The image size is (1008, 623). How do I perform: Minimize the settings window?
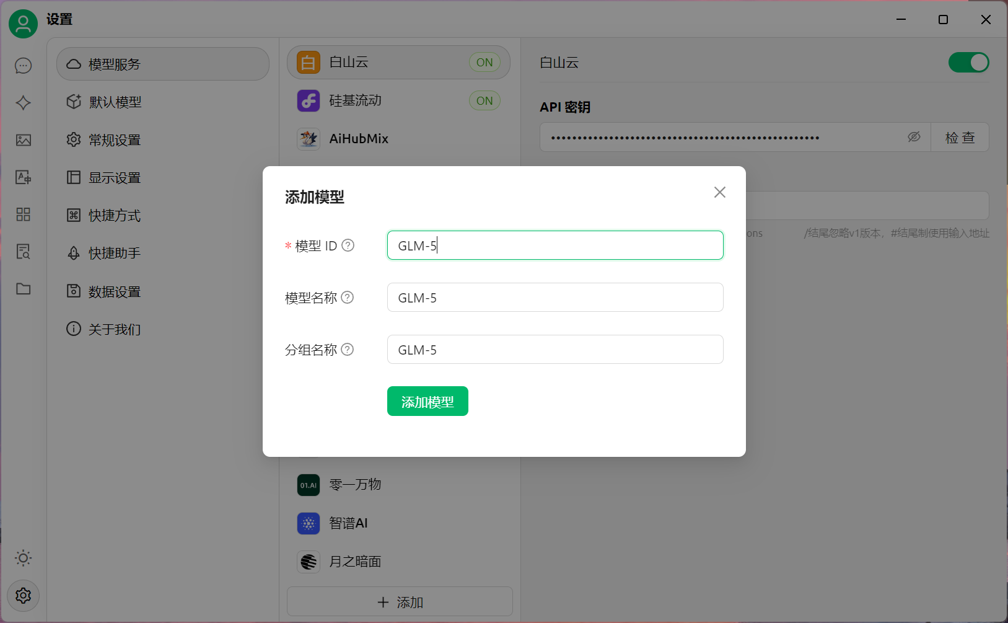[x=901, y=19]
